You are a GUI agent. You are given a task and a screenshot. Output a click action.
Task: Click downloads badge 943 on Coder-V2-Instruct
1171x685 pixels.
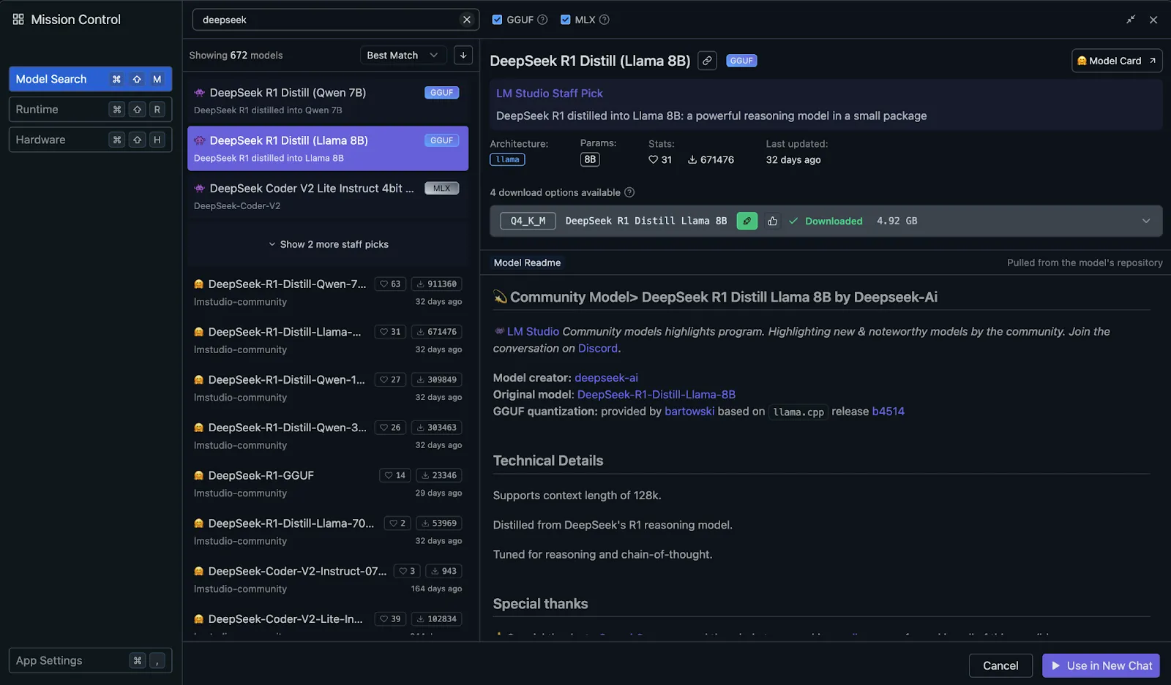(444, 571)
